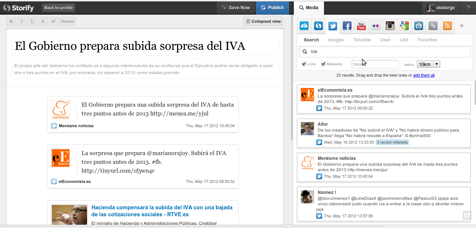The height and width of the screenshot is (228, 476).
Task: Switch to the Favorites tab
Action: 427,40
